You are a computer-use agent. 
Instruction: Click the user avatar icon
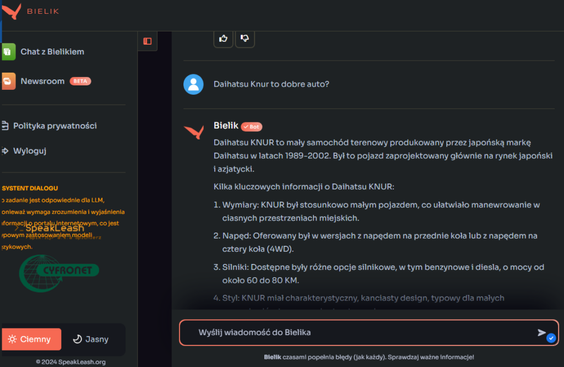[193, 84]
